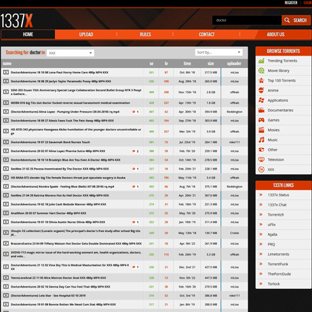This screenshot has height=312, width=312.
Task: Click the 1337X site logo
Action: 16,21
